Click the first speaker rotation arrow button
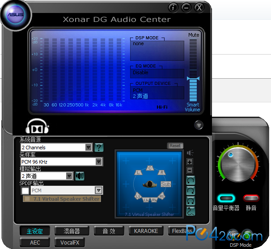The image size is (271, 249). pyautogui.click(x=191, y=181)
